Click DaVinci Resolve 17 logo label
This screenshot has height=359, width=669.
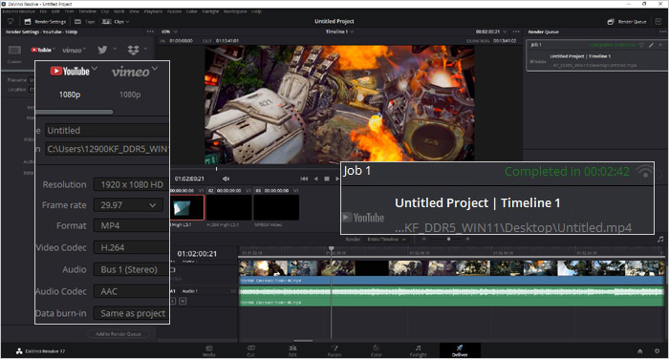pyautogui.click(x=40, y=351)
